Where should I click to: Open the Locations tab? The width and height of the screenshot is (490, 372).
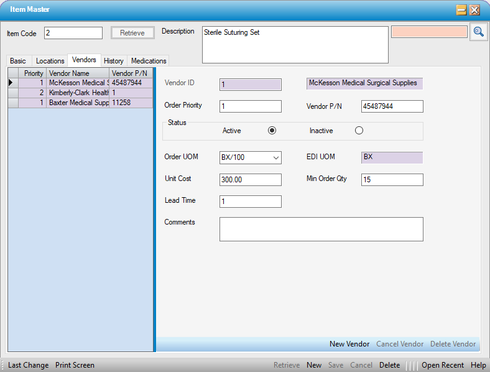coord(50,61)
